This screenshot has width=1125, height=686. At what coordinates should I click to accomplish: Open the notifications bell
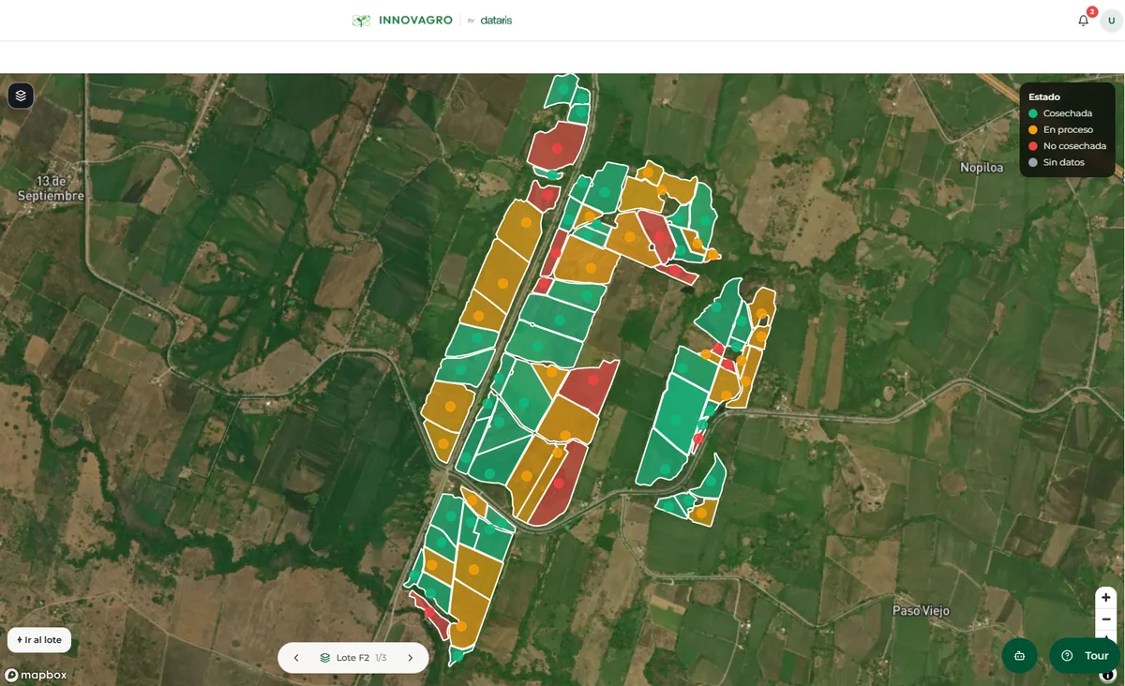(1084, 21)
